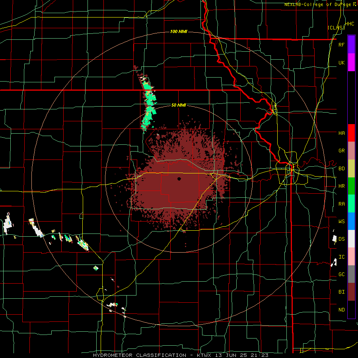Click the RA light green legend swatch
Image resolution: width=358 pixels, height=358 pixels.
pos(351,204)
